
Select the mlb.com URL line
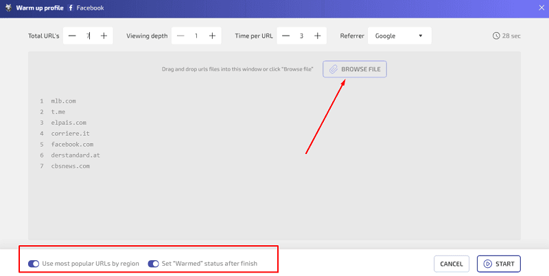point(64,101)
